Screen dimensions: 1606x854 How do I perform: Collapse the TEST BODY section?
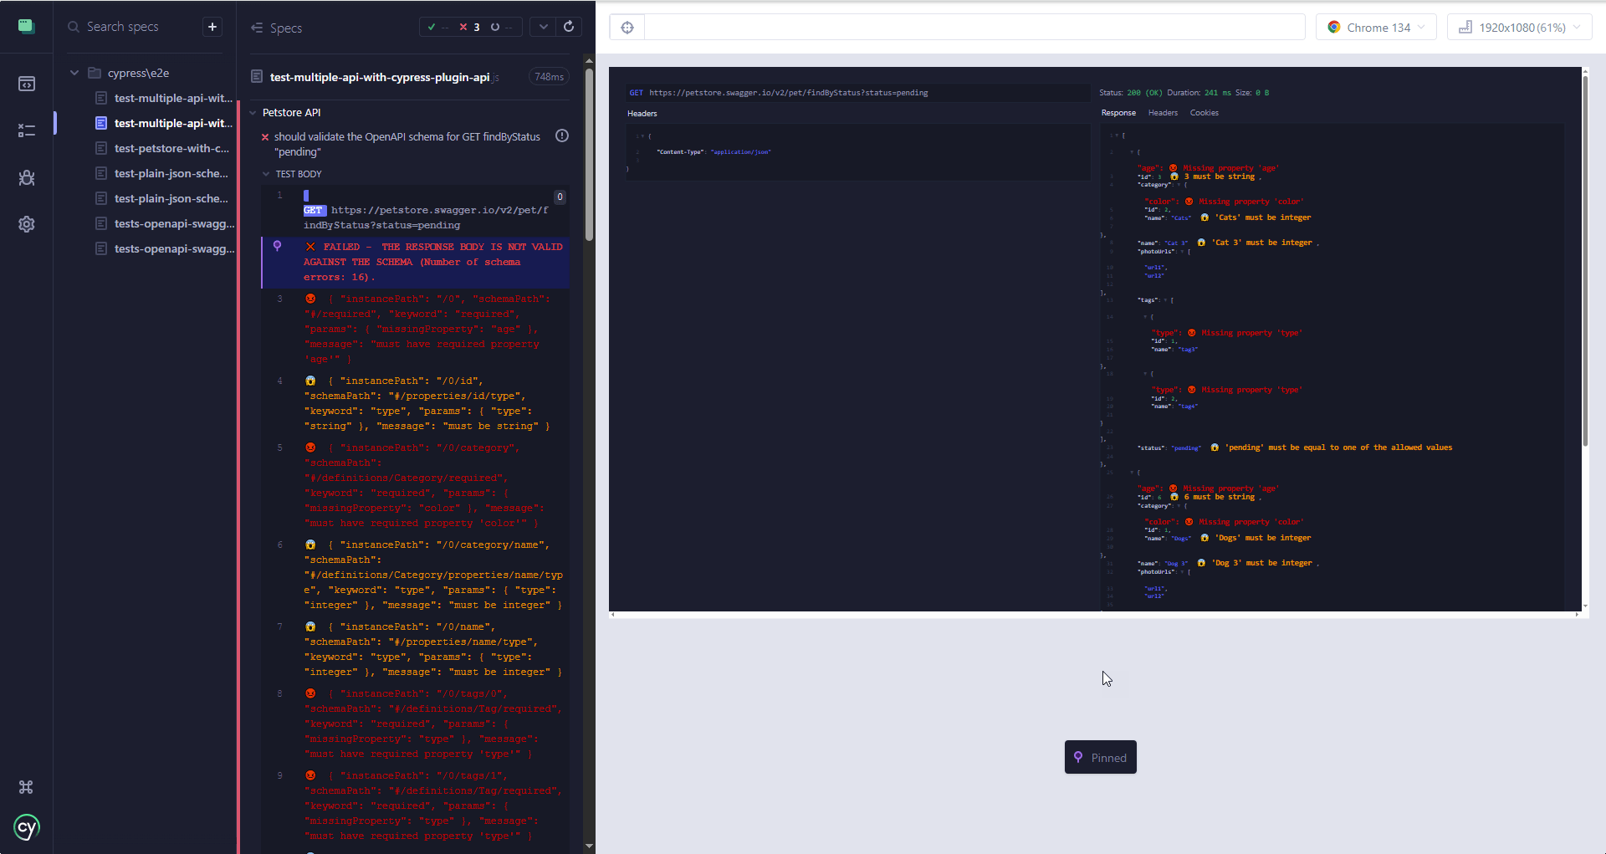click(264, 173)
